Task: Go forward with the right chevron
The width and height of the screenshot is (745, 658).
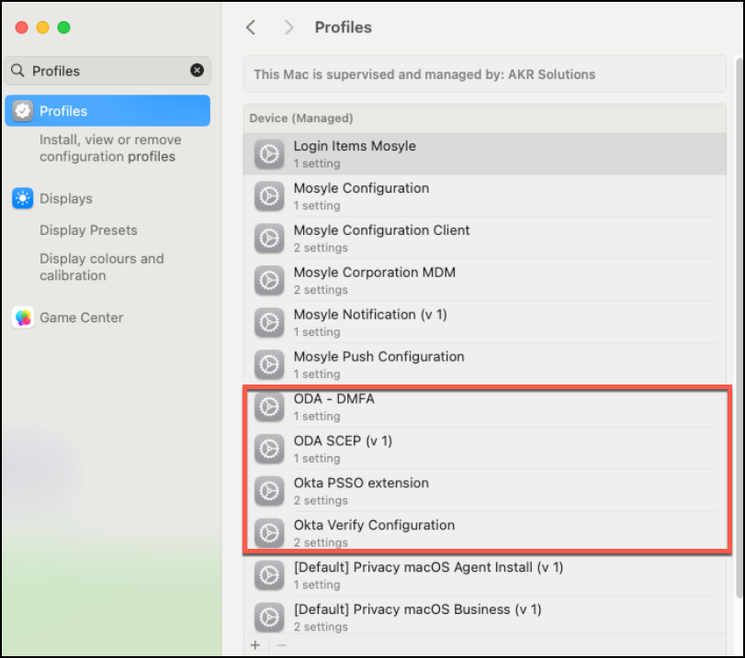Action: (288, 28)
